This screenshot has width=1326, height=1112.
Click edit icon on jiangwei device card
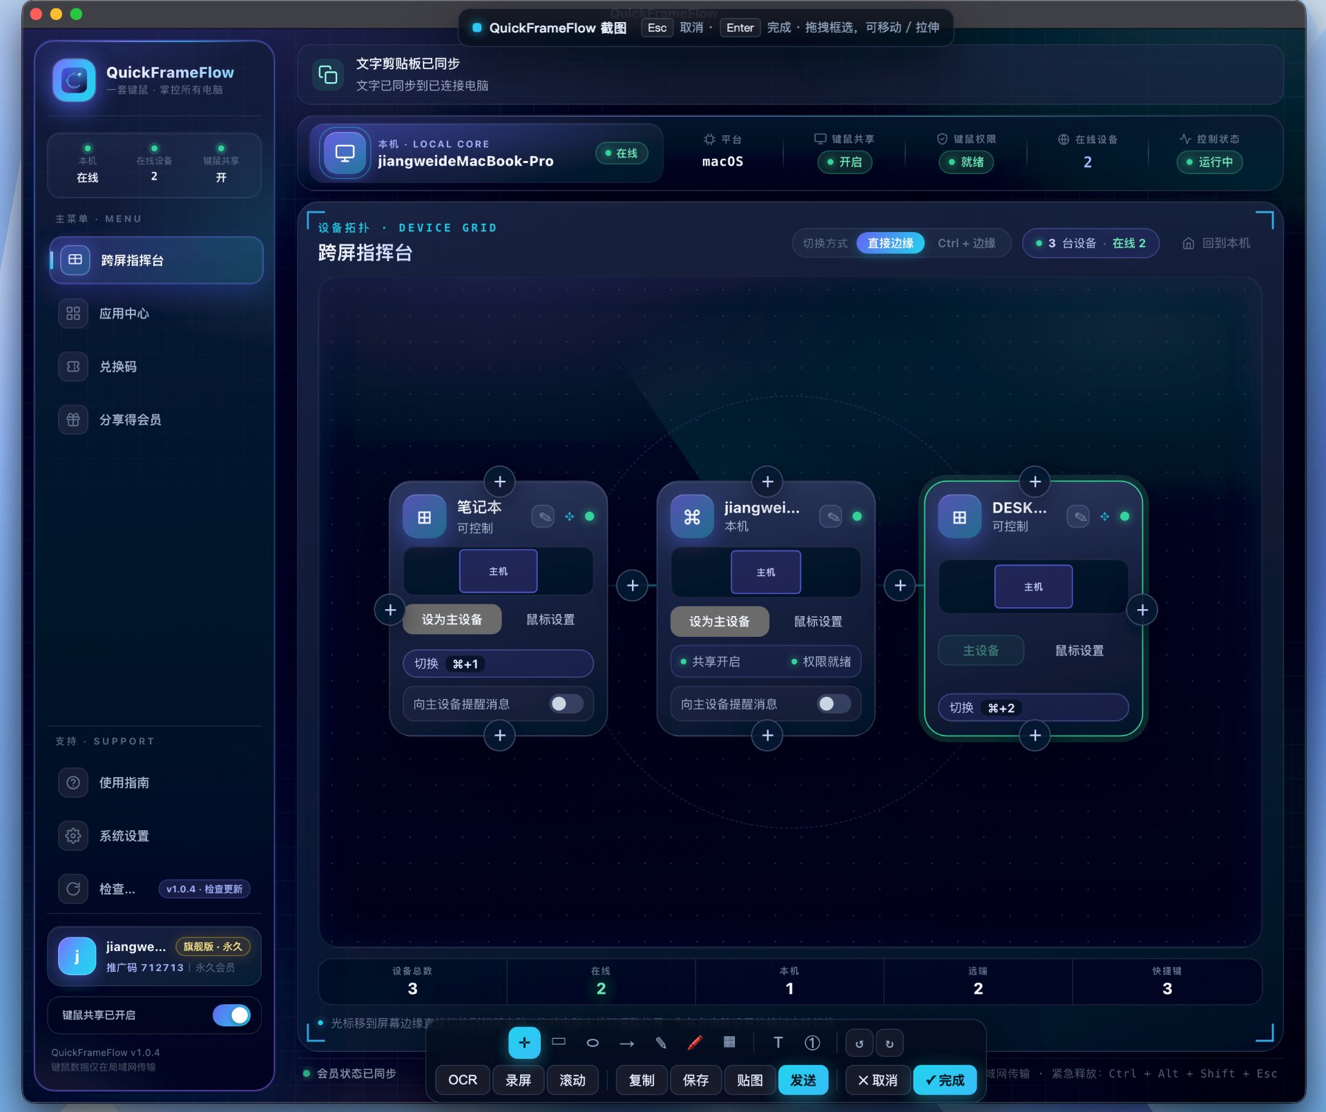coord(831,516)
